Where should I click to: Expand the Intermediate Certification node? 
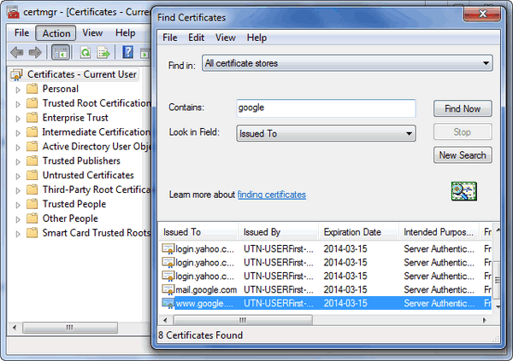(18, 132)
